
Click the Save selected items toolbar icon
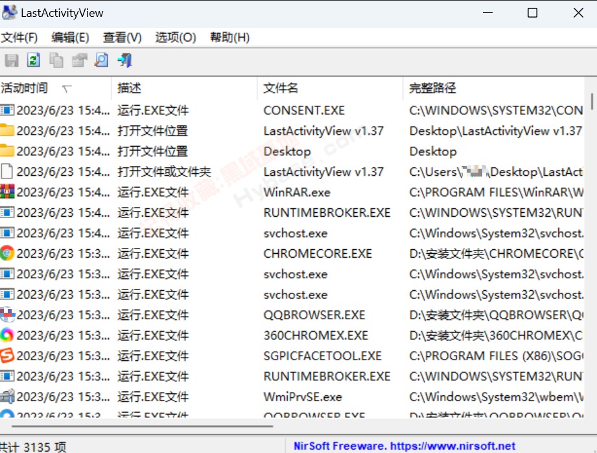pos(12,60)
